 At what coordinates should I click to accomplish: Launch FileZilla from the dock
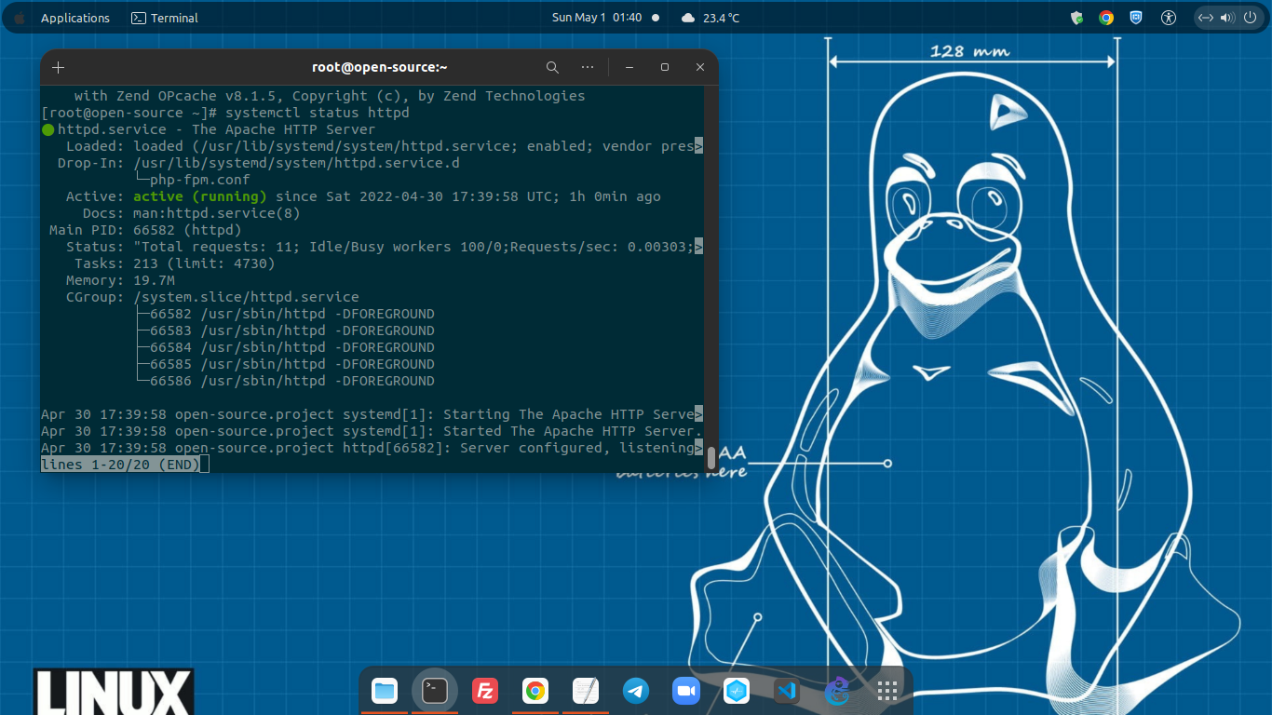(x=484, y=691)
